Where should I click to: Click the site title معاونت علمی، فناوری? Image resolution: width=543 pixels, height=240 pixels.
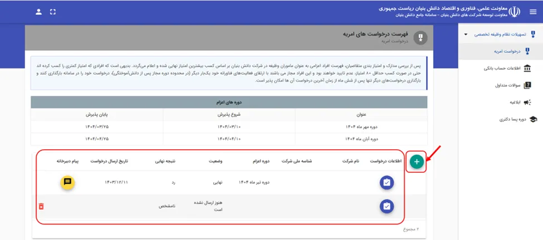tap(443, 8)
